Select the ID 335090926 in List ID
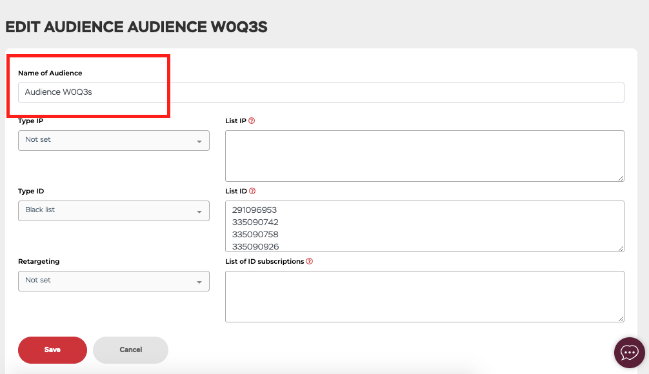Screen dimensions: 649x374 point(255,247)
